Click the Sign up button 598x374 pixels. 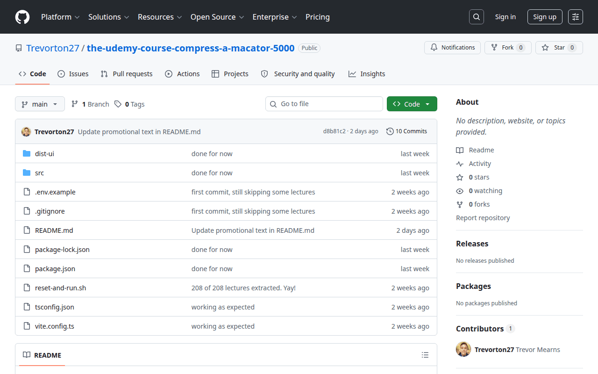coord(545,17)
